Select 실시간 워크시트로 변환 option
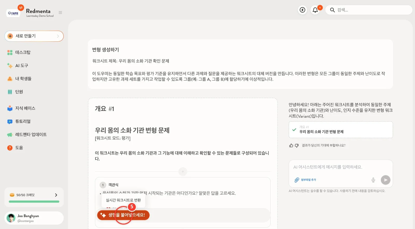This screenshot has height=229, width=415. (x=123, y=200)
